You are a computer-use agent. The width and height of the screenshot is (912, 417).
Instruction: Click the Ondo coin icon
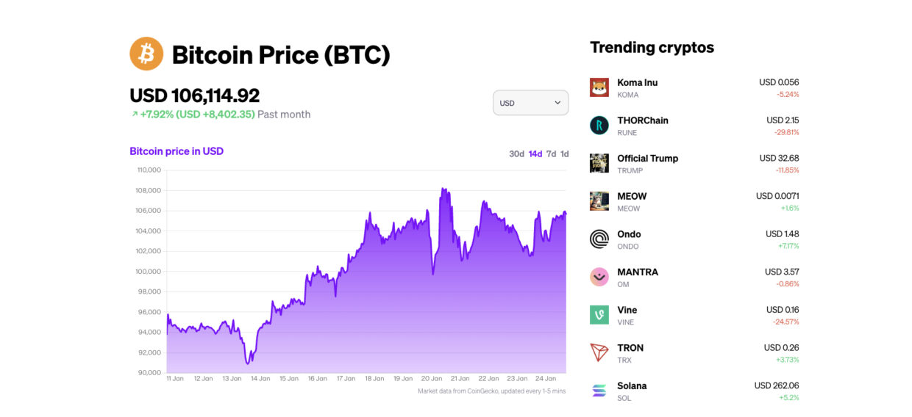coord(599,239)
